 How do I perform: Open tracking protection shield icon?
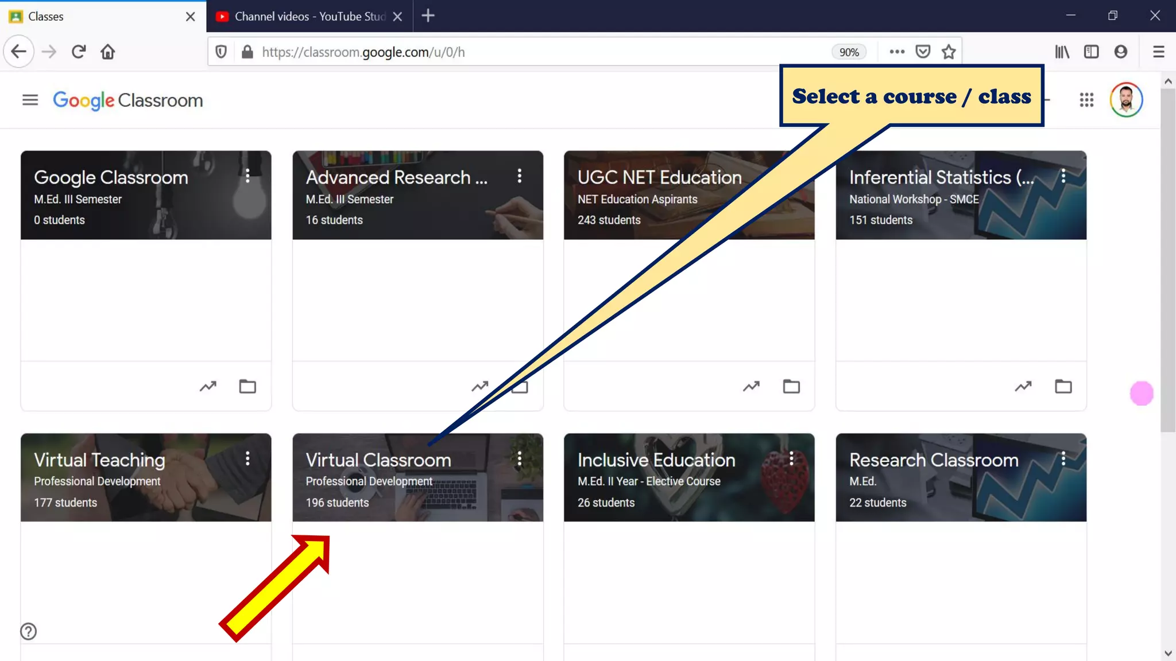221,52
